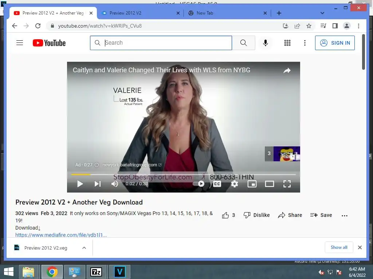Open Chrome three-dot menu
The height and width of the screenshot is (279, 373).
358,26
